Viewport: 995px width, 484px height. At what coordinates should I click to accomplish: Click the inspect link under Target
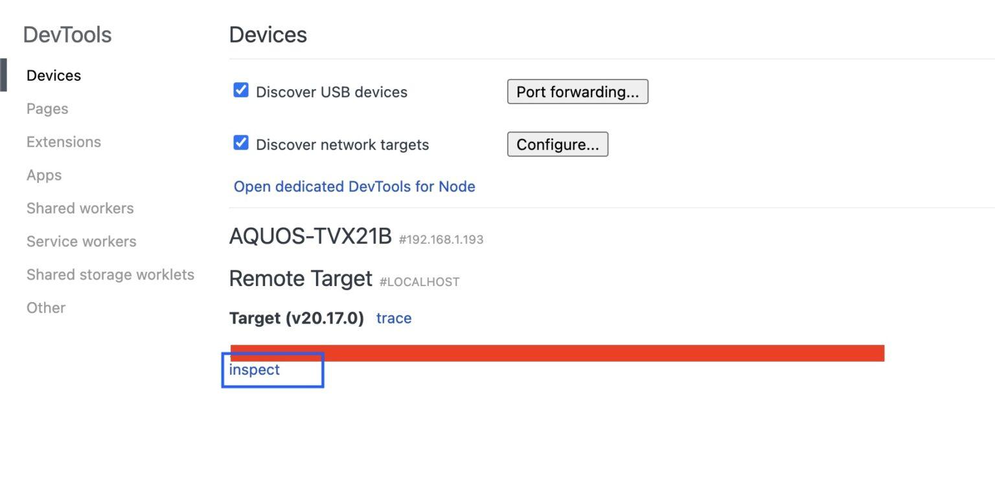pos(255,369)
